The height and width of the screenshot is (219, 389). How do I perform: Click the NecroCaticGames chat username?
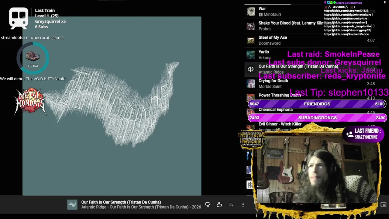[349, 3]
